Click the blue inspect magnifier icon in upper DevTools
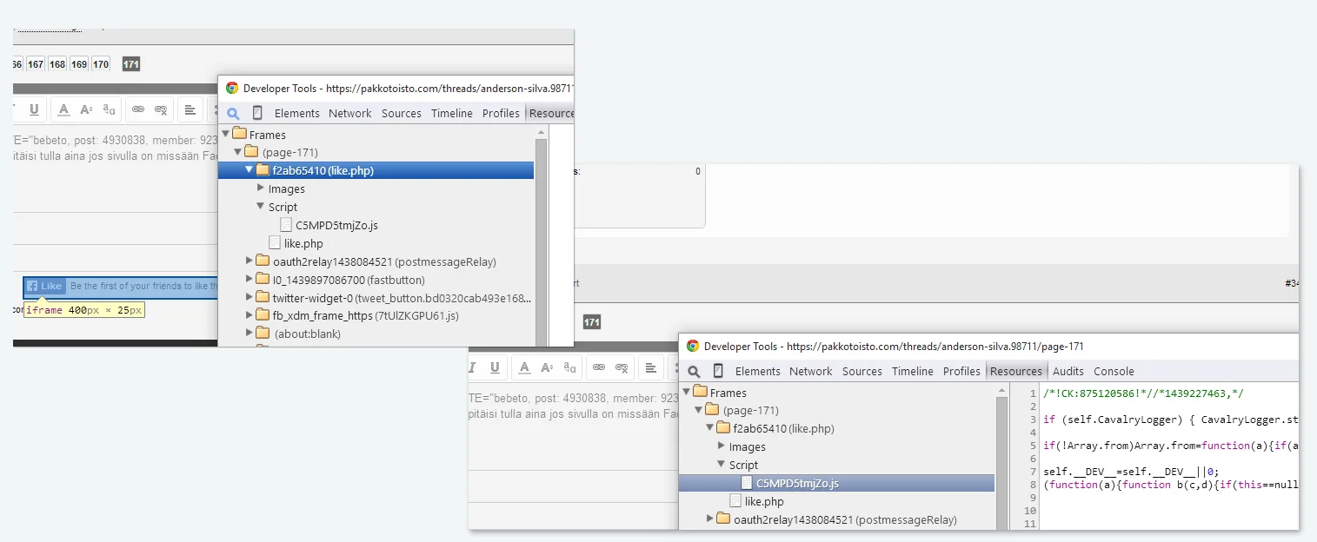This screenshot has width=1317, height=542. tap(233, 113)
